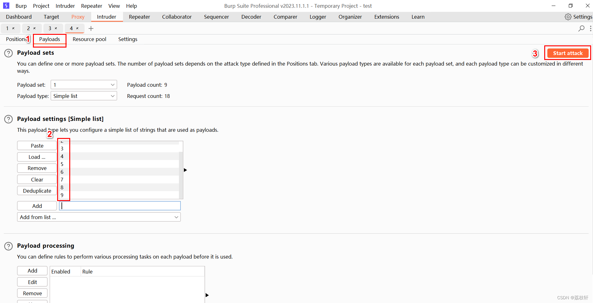Click the Deduplicate button
Viewport: 593px width, 303px height.
tap(37, 191)
